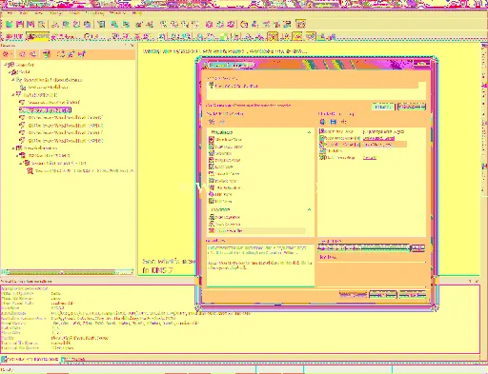488x374 pixels.
Task: Collapse the first group in the dialog's item list
Action: [x=309, y=132]
